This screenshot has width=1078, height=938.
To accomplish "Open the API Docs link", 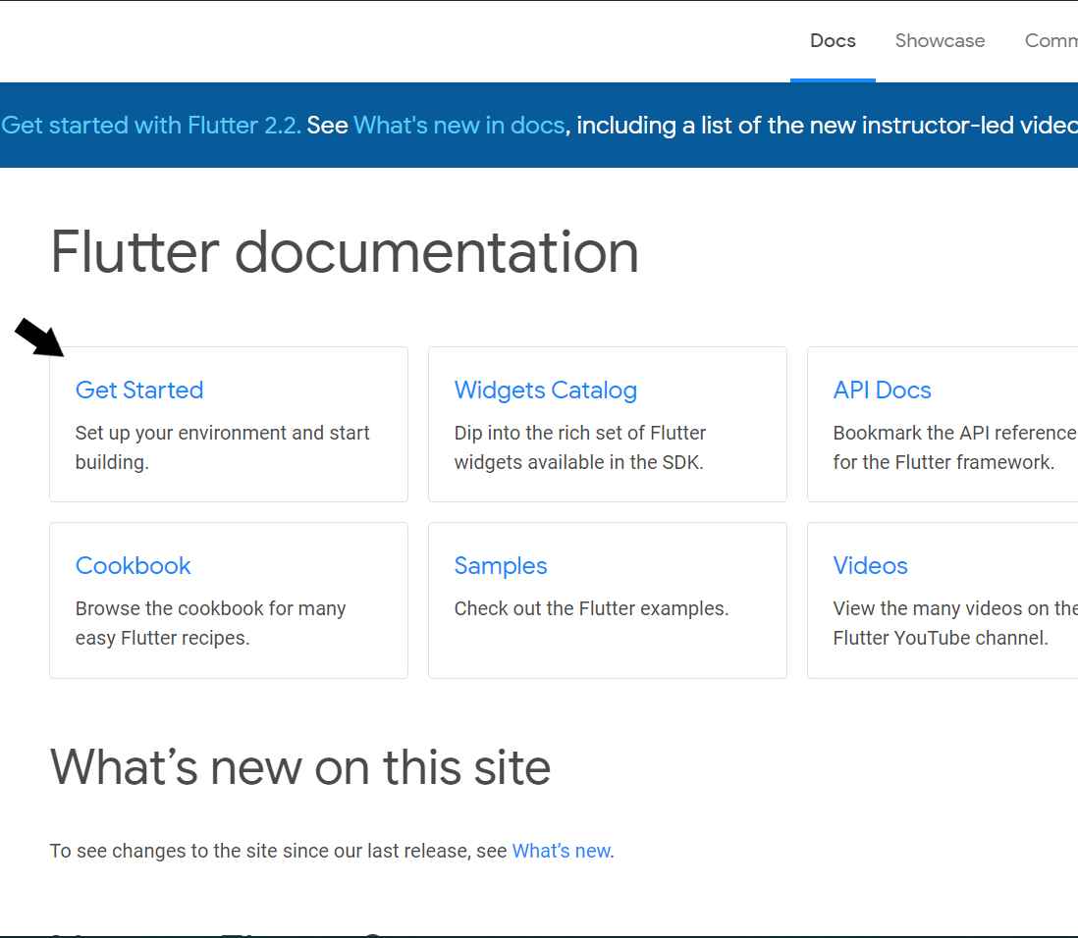I will click(x=882, y=390).
